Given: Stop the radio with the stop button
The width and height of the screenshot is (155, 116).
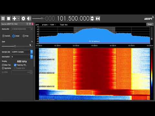Looking at the screenshot, I should tap(9, 18).
